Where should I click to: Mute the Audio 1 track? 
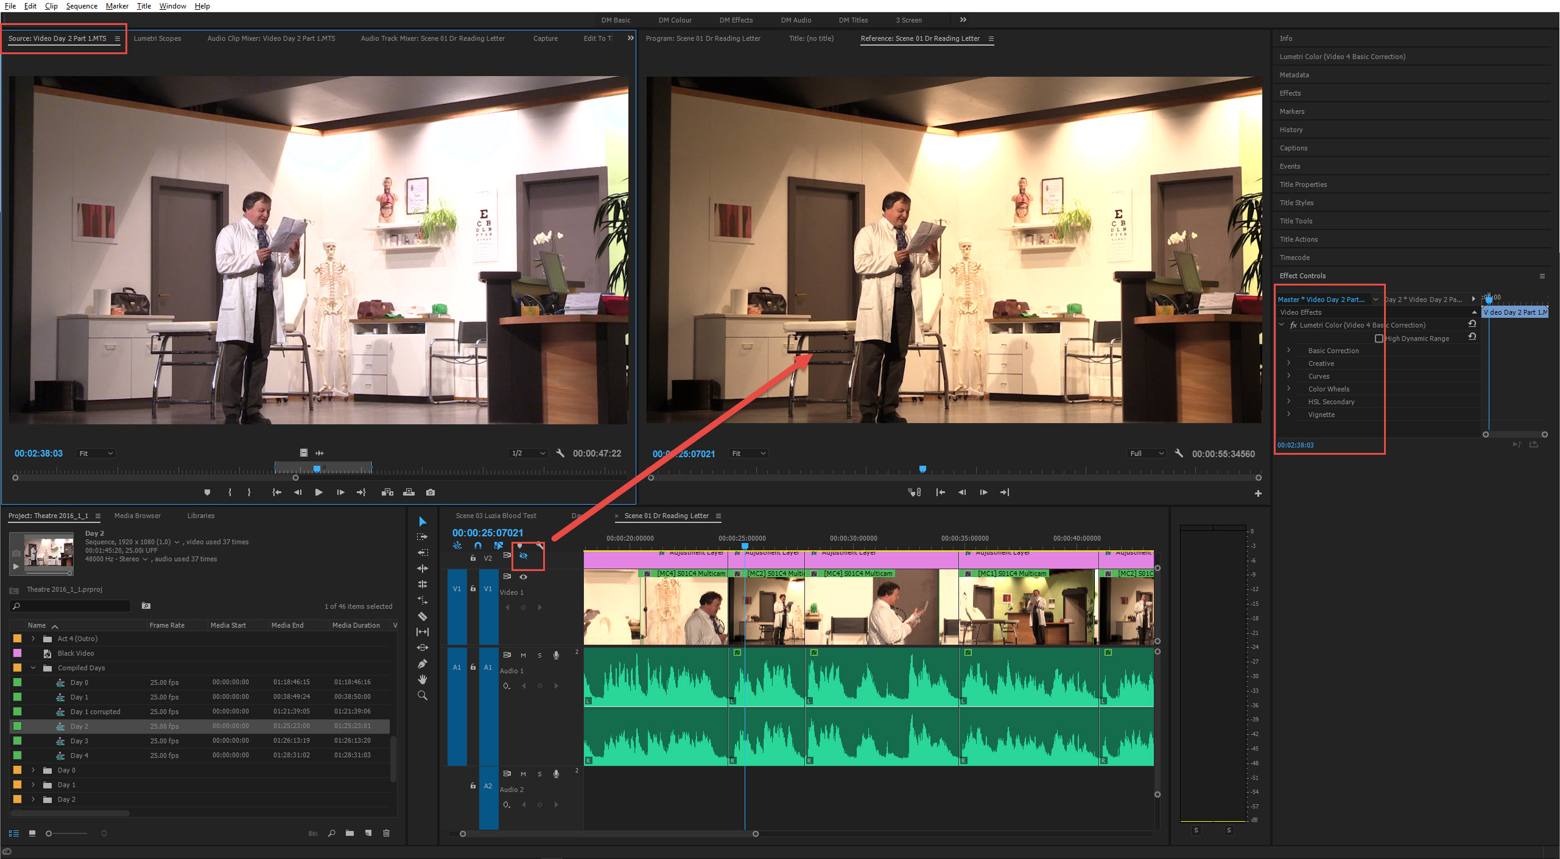(x=523, y=655)
